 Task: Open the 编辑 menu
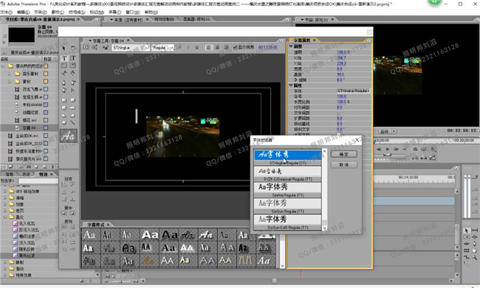tap(24, 13)
